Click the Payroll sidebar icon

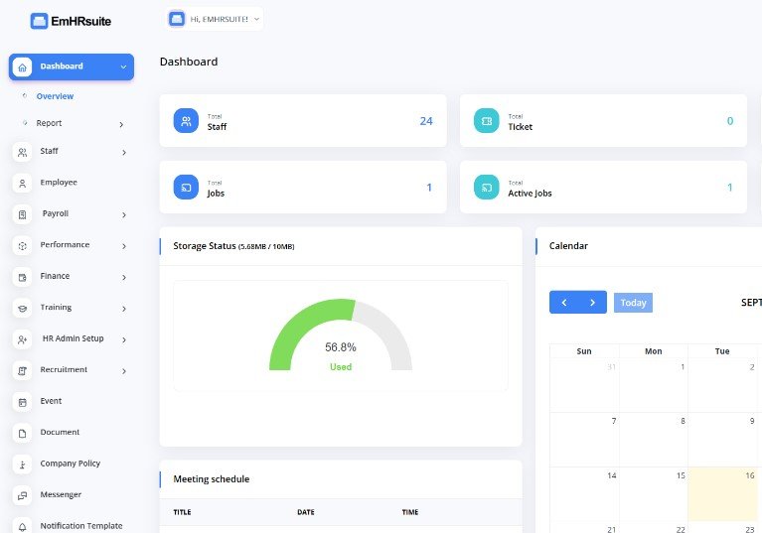tap(23, 214)
